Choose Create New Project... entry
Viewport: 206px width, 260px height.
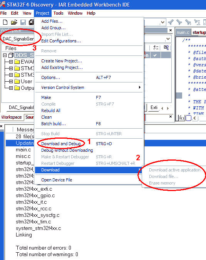pyautogui.click(x=89, y=61)
